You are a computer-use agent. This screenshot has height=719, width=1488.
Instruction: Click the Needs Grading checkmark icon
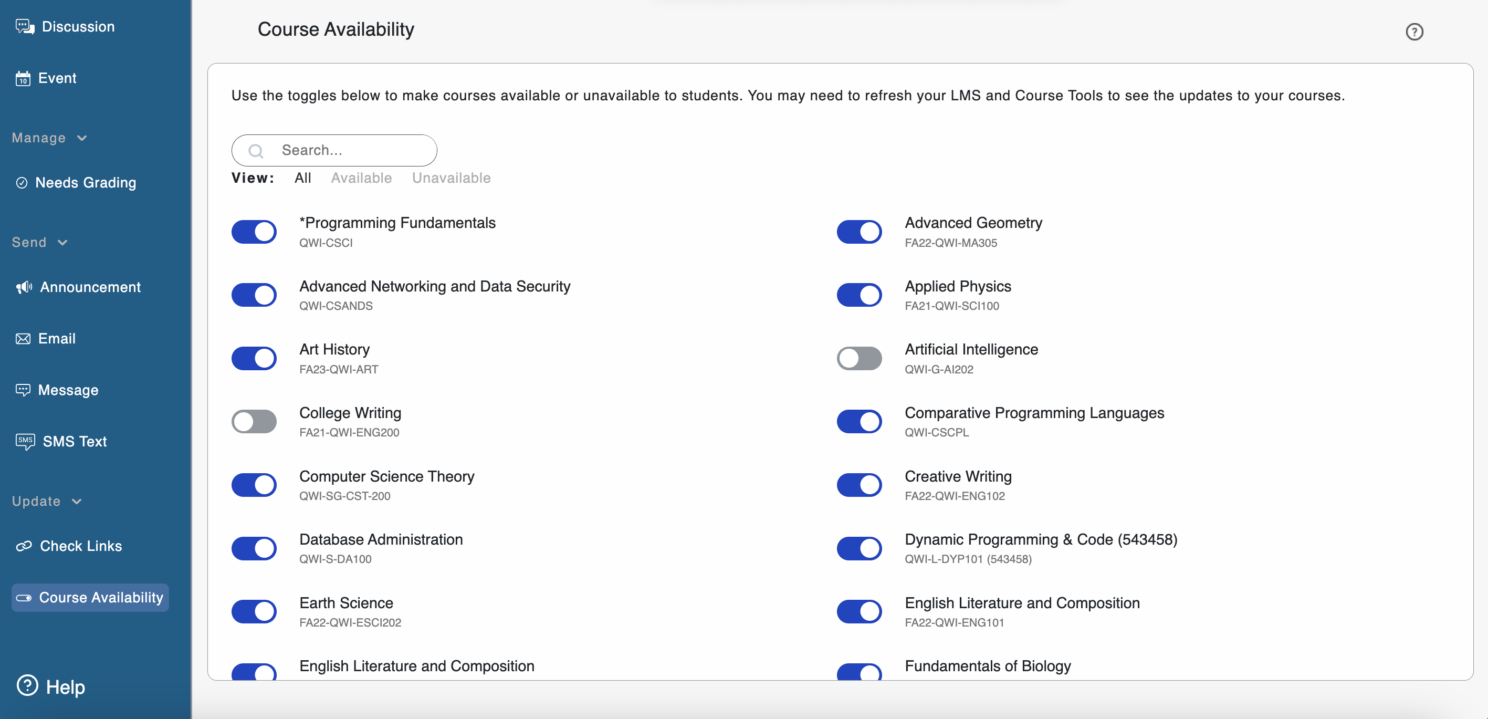[x=22, y=183]
